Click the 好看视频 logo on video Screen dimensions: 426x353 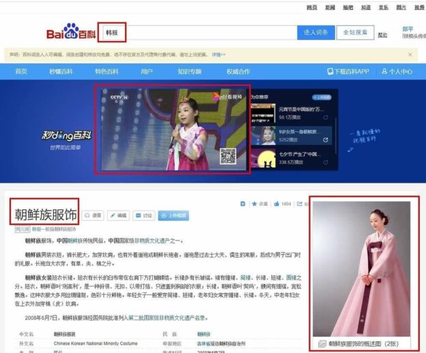pos(227,97)
